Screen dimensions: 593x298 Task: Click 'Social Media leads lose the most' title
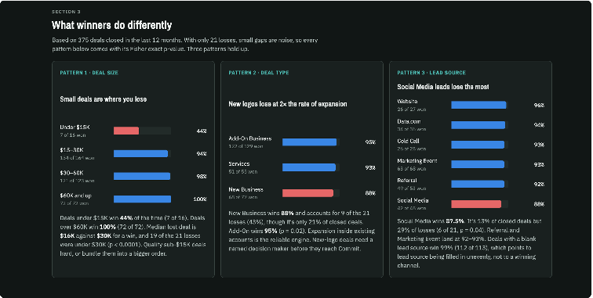(x=443, y=87)
